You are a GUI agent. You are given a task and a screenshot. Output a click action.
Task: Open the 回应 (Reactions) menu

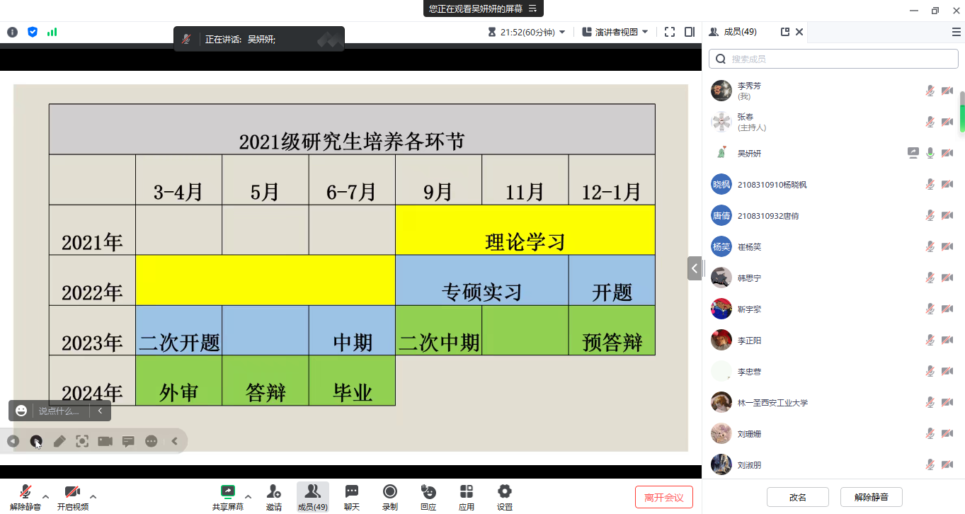tap(428, 496)
